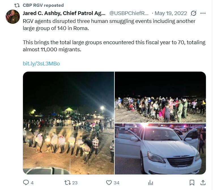Click the reply count of 4
The width and height of the screenshot is (213, 190).
[32, 183]
